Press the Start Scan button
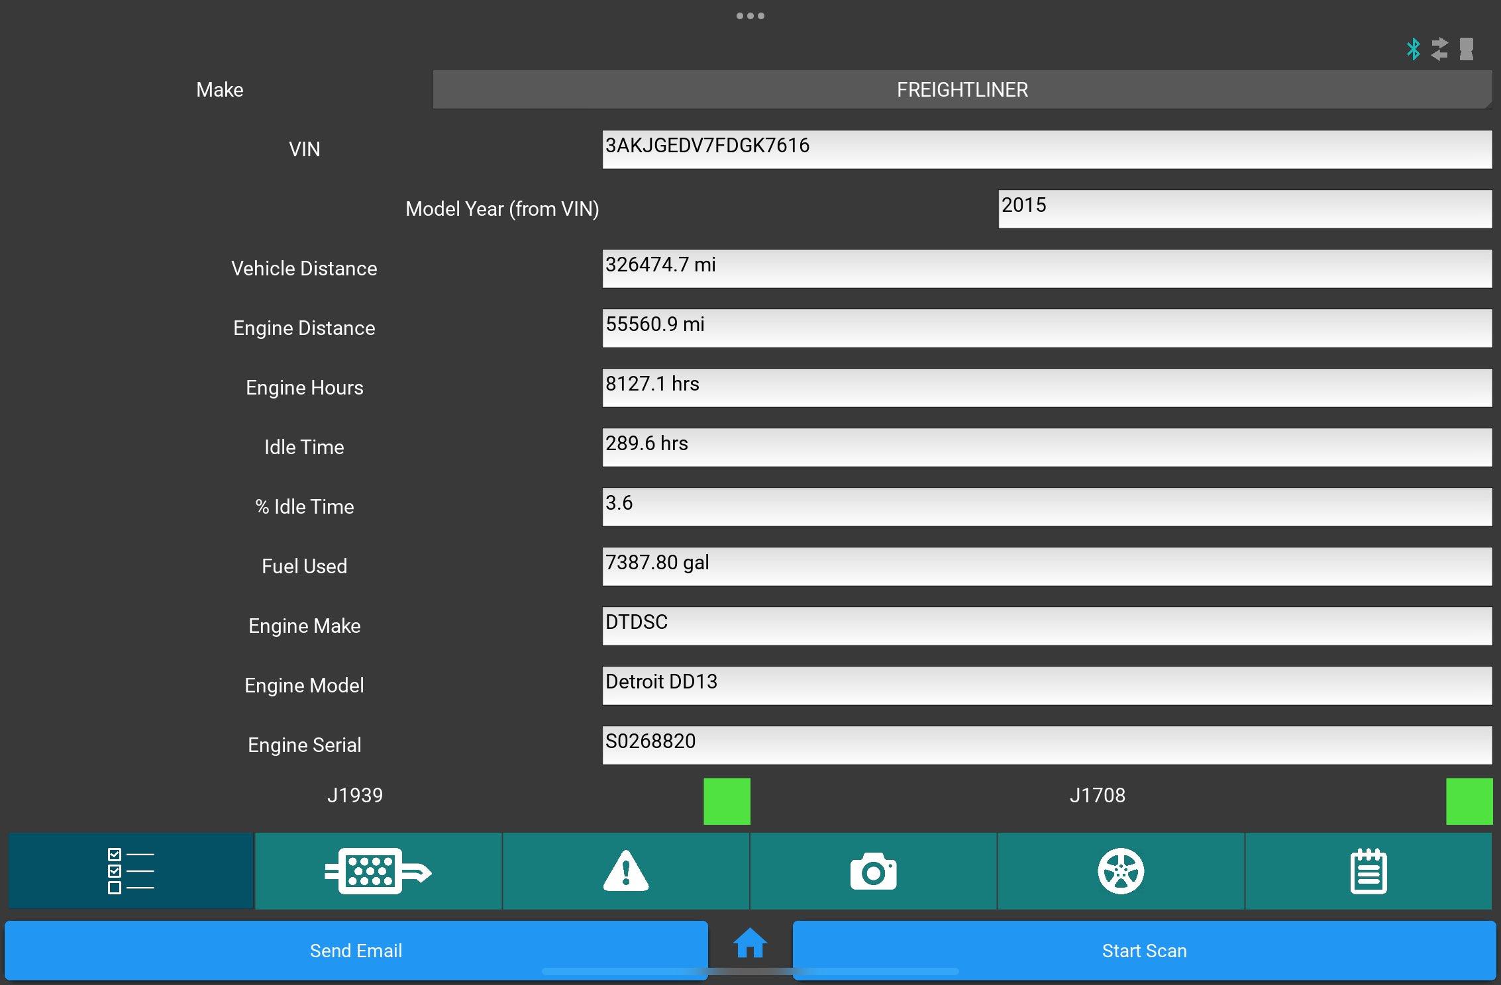The width and height of the screenshot is (1501, 985). coord(1143,951)
